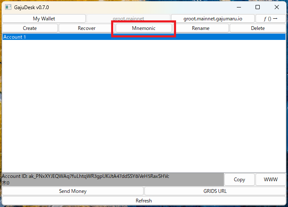Image resolution: width=288 pixels, height=207 pixels.
Task: Maximize the GajuDesk window
Action: [258, 7]
